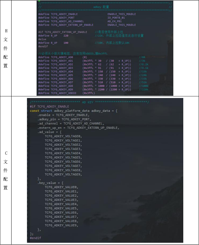This screenshot has height=245, width=199.
Task: Click the 'adkey 配置' header comment
Action: (101, 7)
